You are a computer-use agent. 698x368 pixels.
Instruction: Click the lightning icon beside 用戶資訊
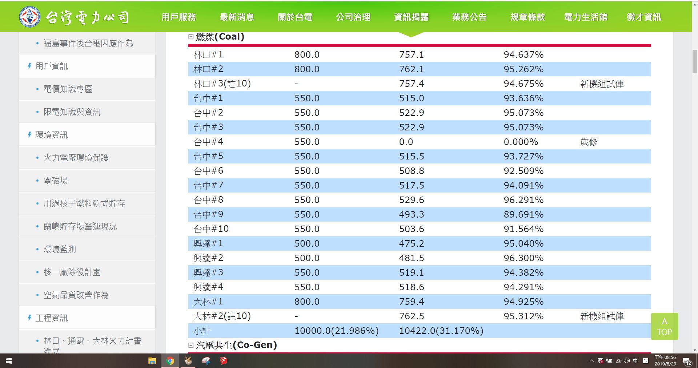(x=29, y=66)
